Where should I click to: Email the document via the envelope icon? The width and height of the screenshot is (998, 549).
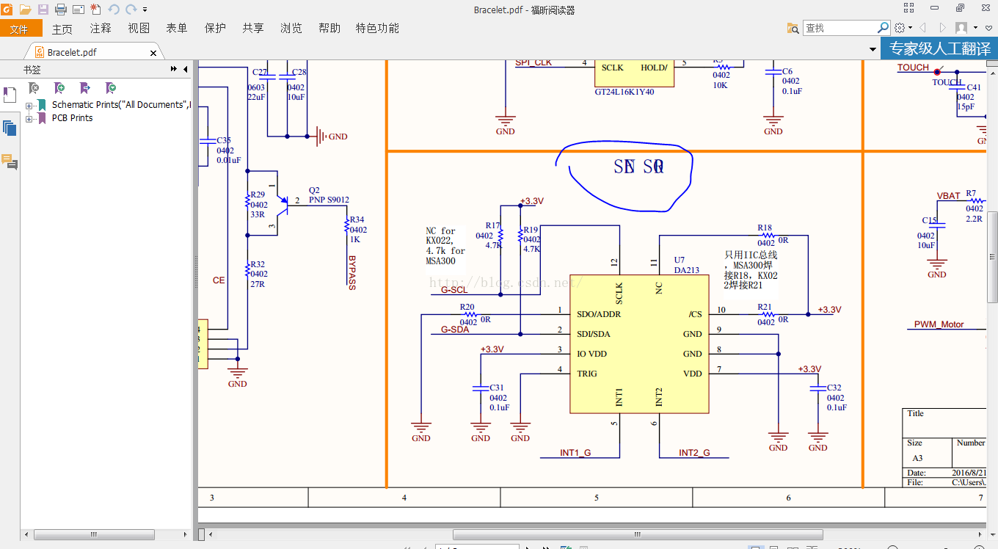click(x=79, y=9)
